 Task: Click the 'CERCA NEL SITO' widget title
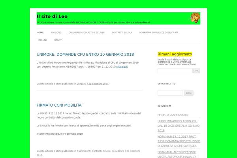click(x=167, y=84)
